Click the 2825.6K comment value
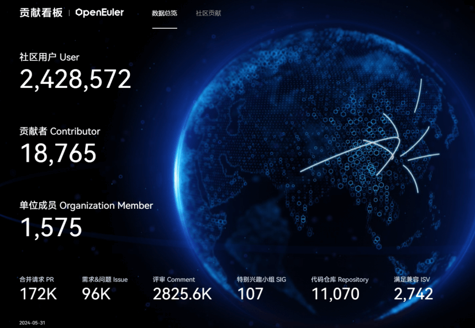Screen dimensions: 475x328 coord(182,294)
